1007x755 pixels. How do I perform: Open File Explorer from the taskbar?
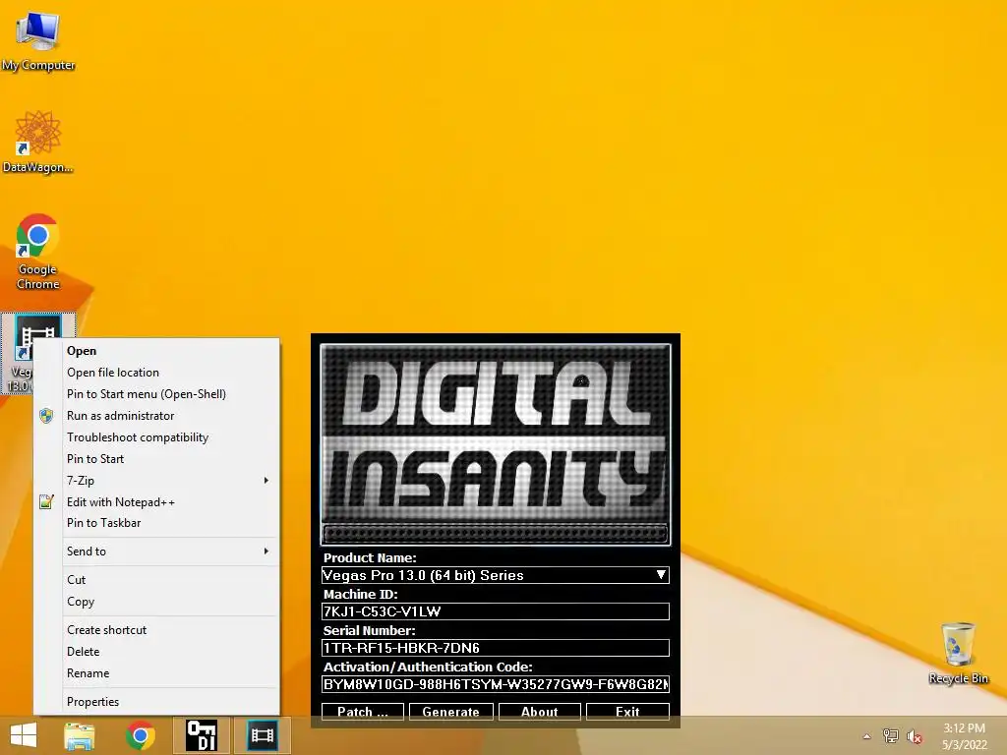click(x=80, y=735)
